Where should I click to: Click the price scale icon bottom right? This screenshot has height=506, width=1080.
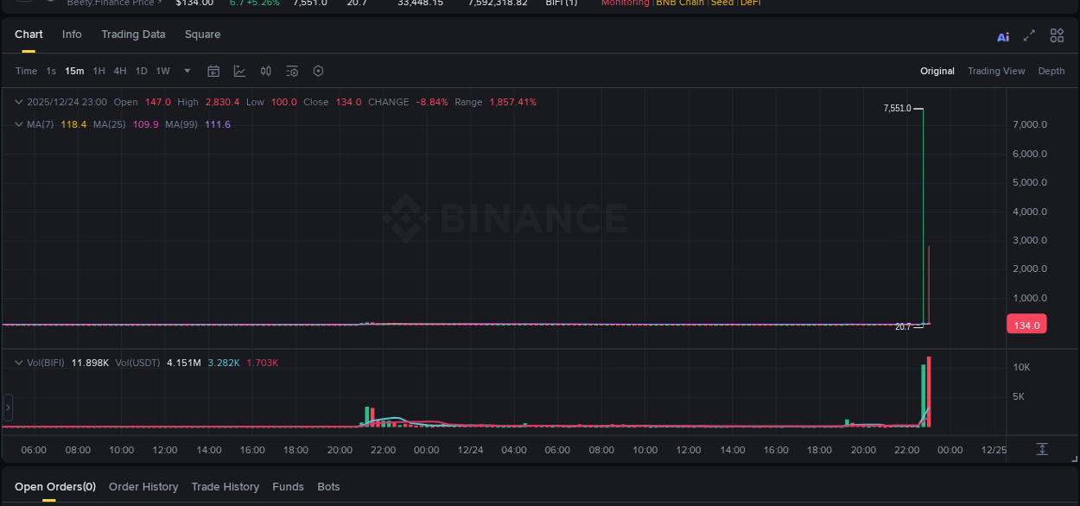(x=1041, y=449)
